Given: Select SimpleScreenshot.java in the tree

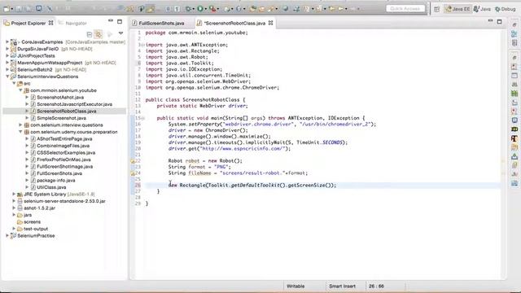Looking at the screenshot, I should (62, 118).
